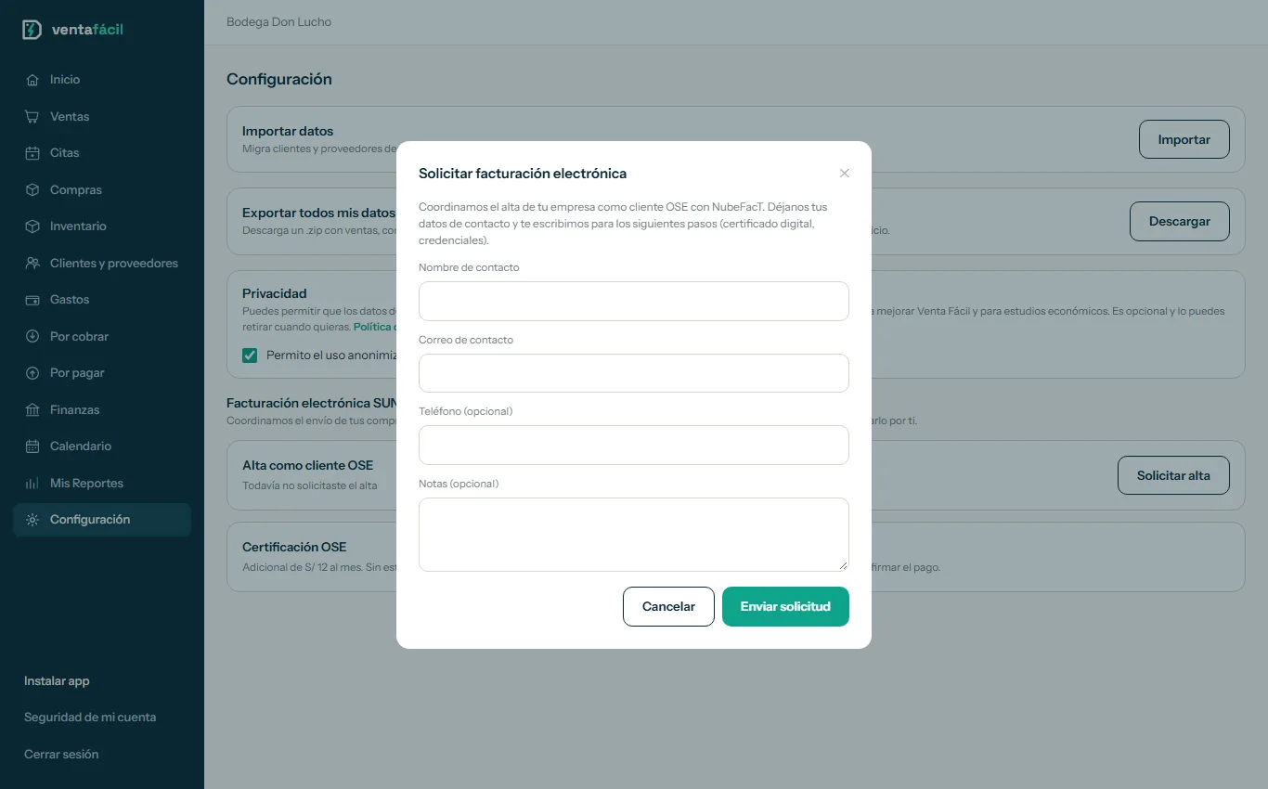1268x789 pixels.
Task: Click Cerrar sesión in the sidebar
Action: (x=61, y=755)
